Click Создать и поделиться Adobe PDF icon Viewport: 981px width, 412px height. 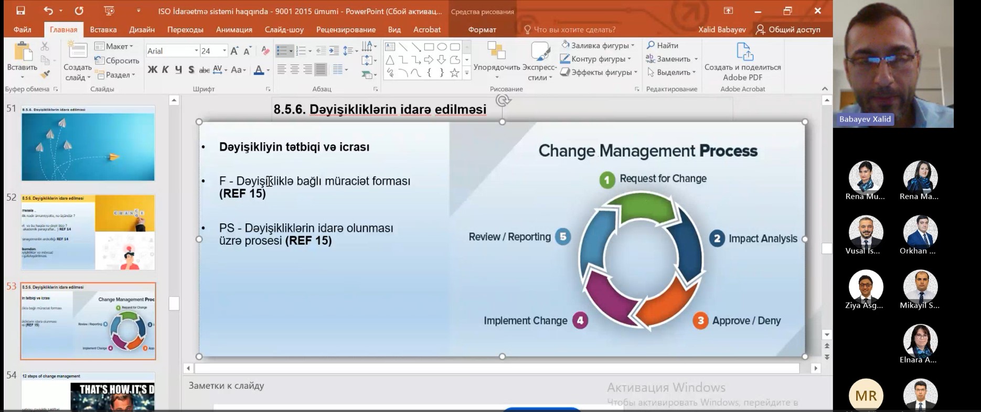pyautogui.click(x=743, y=52)
